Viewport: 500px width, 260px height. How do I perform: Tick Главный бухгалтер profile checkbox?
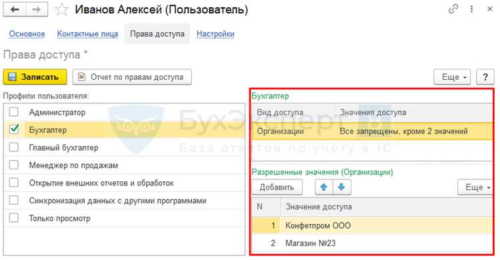(x=14, y=147)
